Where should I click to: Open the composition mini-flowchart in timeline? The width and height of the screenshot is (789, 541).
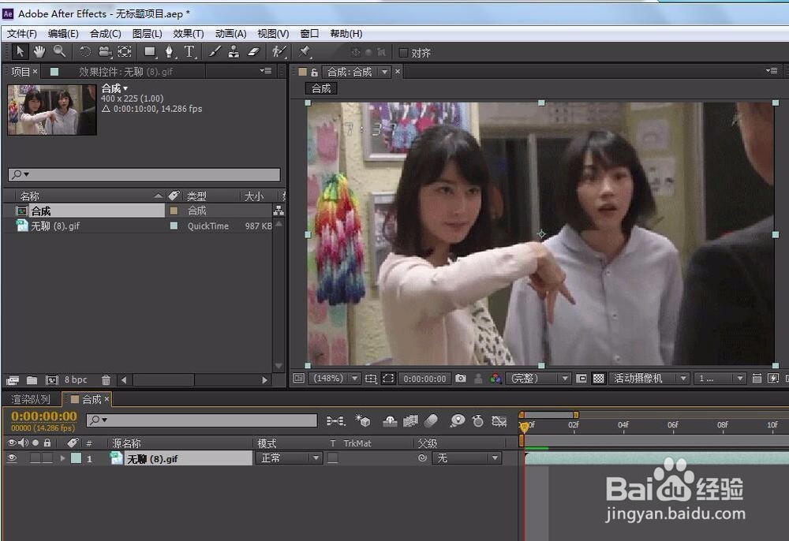(x=335, y=420)
